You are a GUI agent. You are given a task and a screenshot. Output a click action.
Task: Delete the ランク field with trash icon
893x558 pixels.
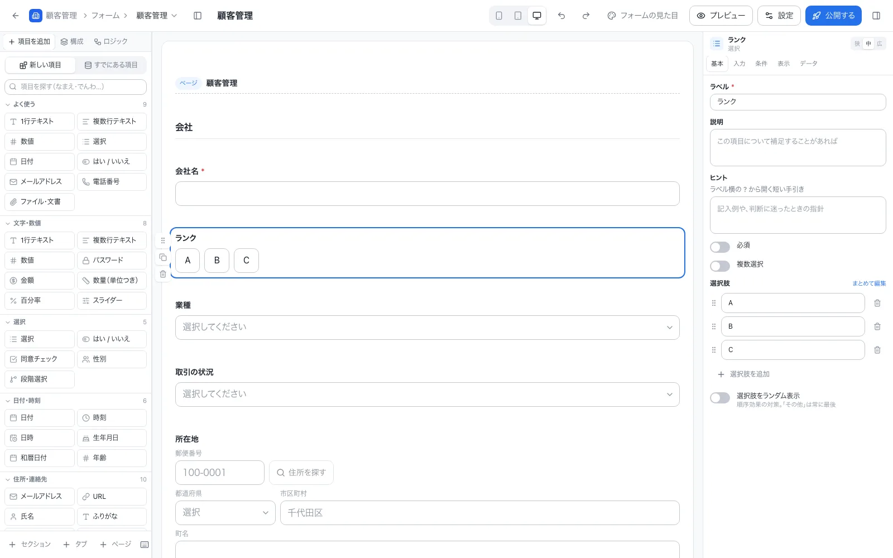tap(163, 274)
